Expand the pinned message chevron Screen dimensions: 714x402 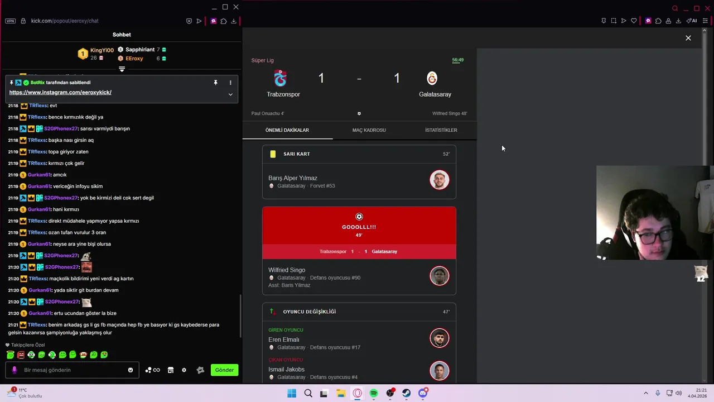[230, 94]
